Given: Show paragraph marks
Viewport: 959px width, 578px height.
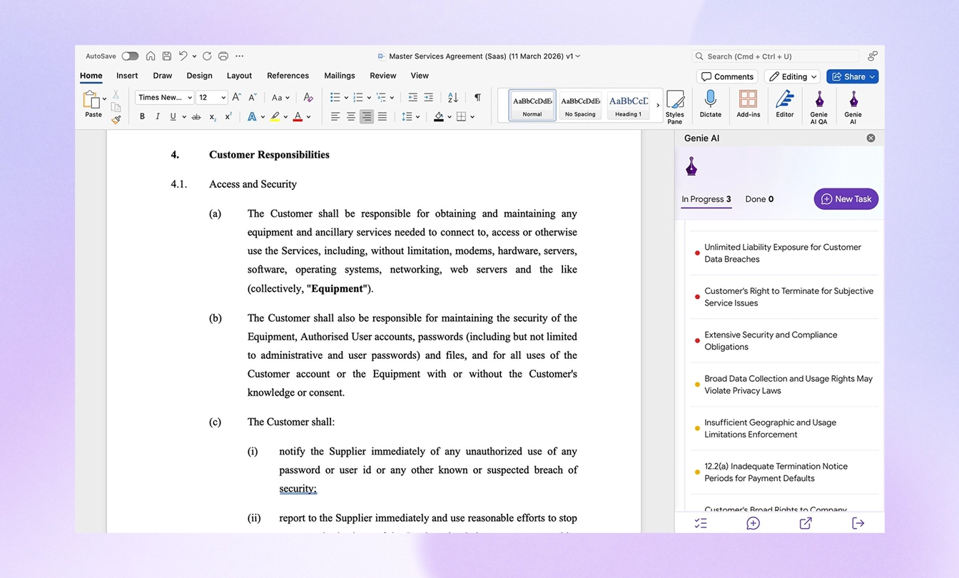Looking at the screenshot, I should point(477,97).
